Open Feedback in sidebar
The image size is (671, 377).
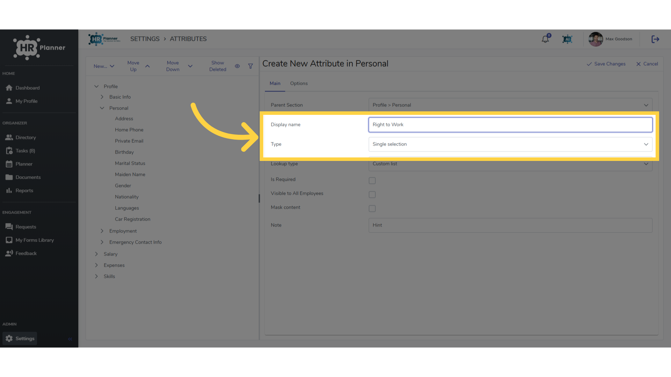[x=21, y=253]
